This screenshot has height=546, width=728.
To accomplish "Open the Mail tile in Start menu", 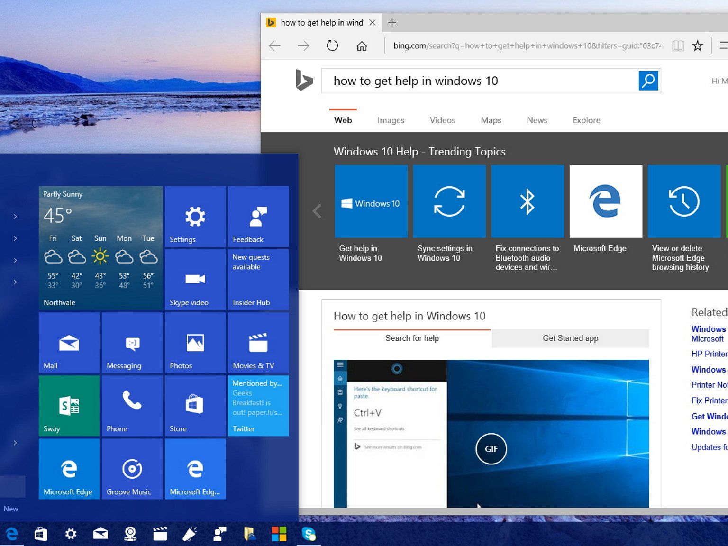I will click(x=69, y=343).
